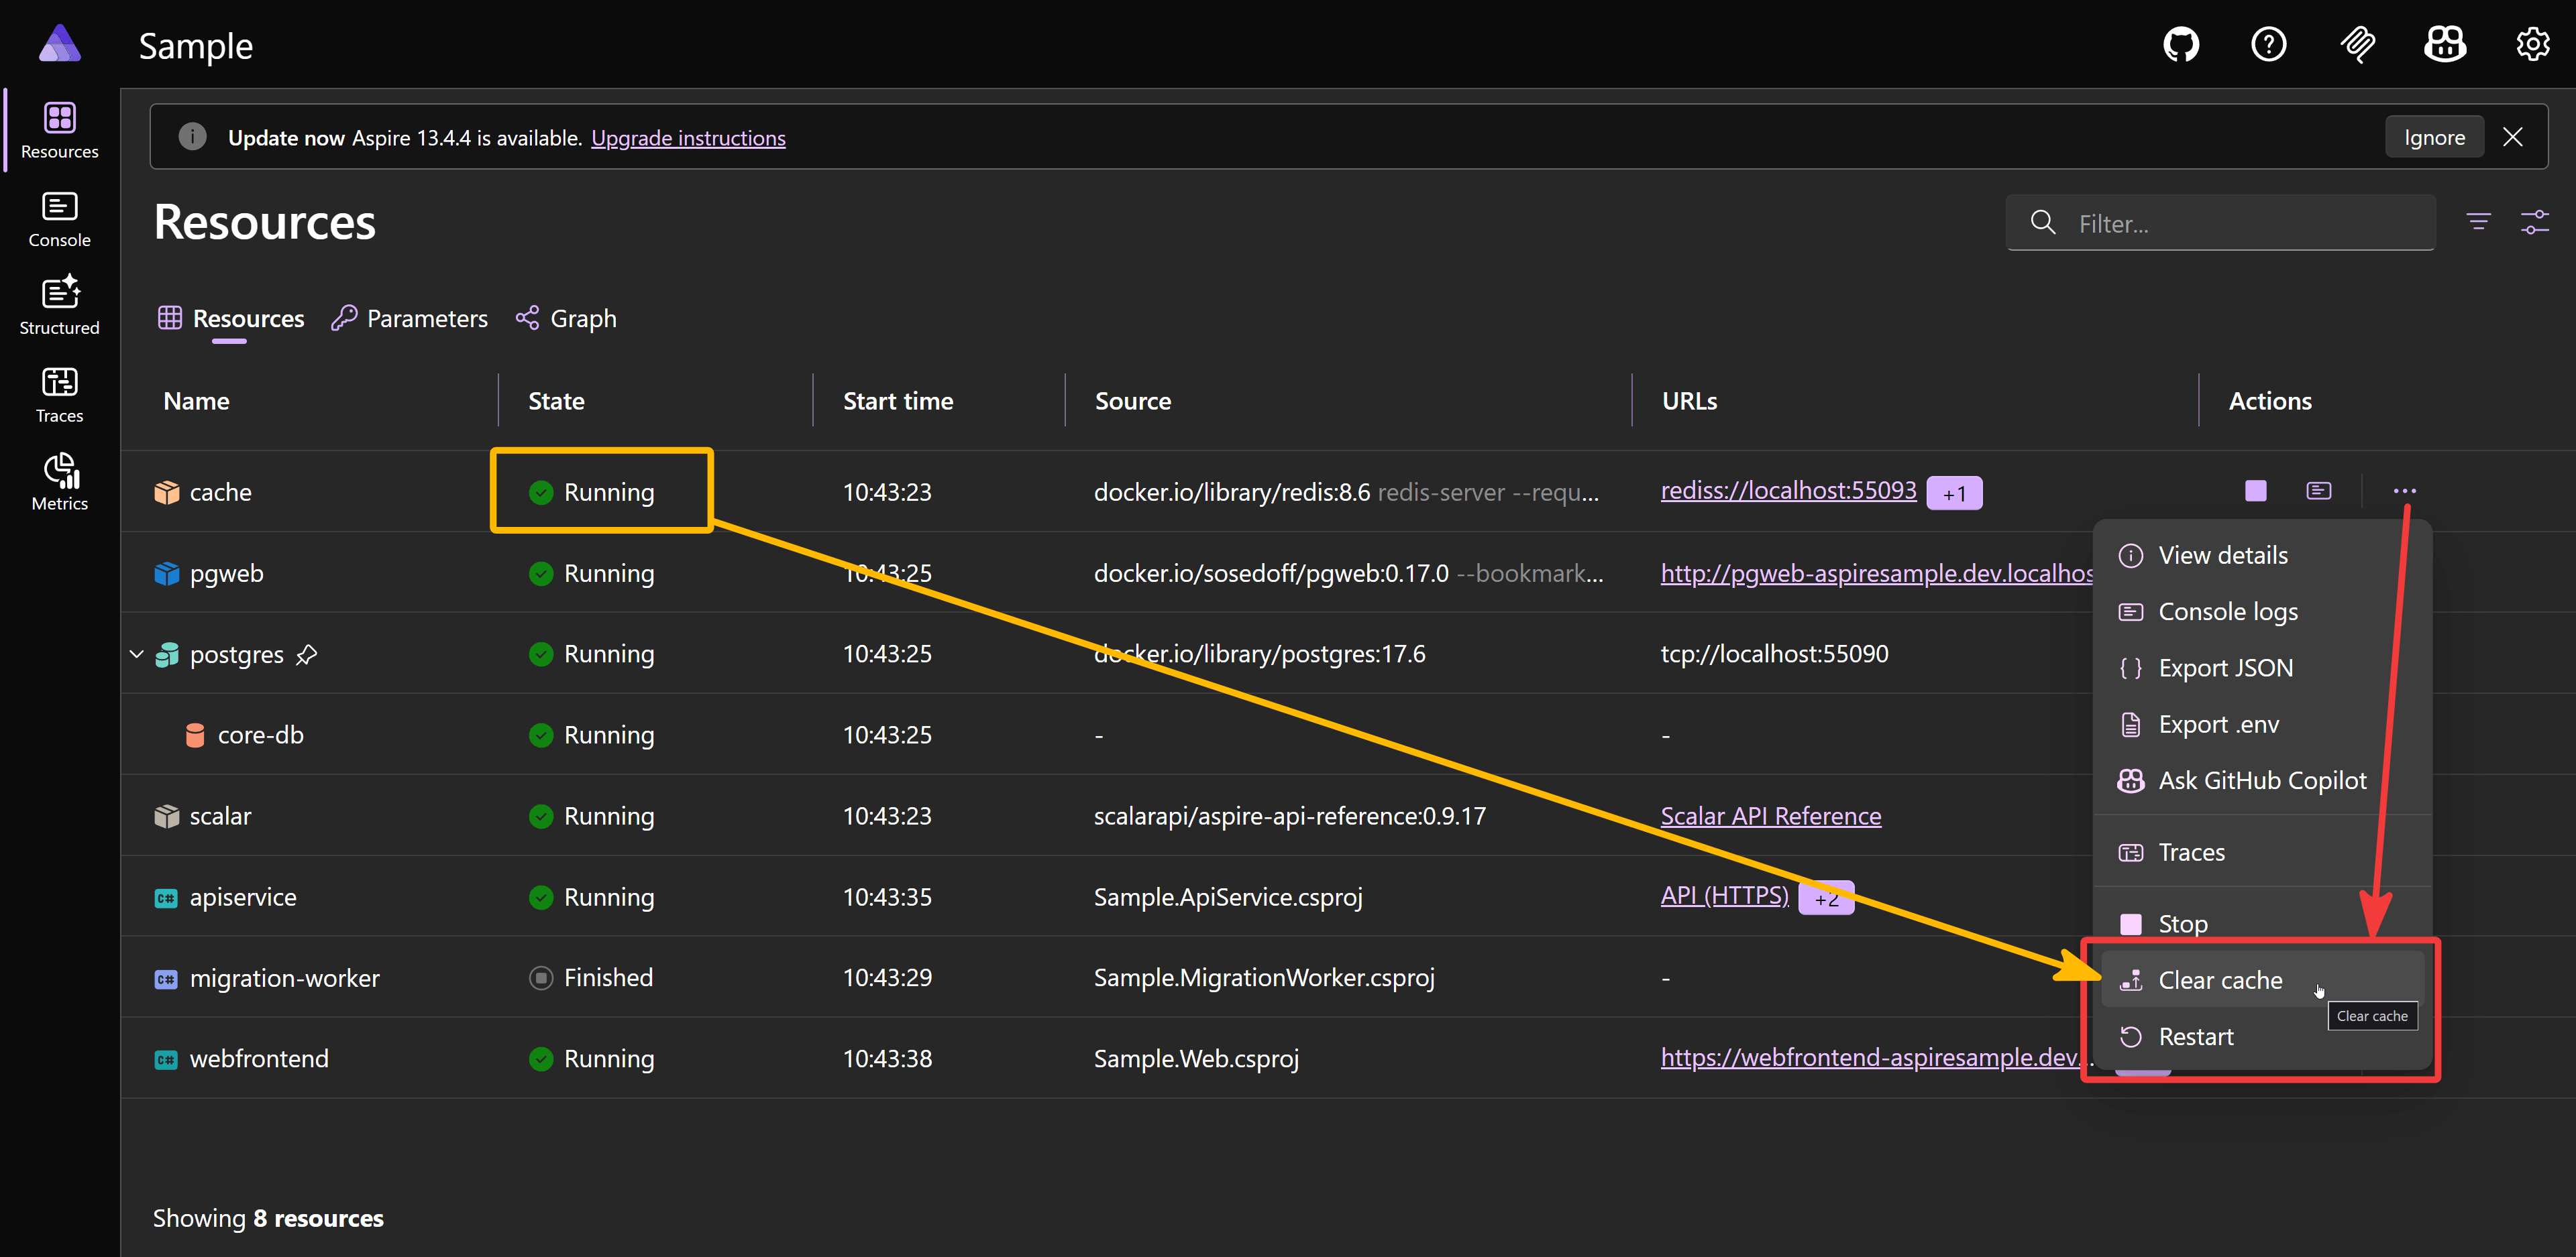2576x1257 pixels.
Task: Choose Export .env from the menu
Action: tap(2262, 725)
